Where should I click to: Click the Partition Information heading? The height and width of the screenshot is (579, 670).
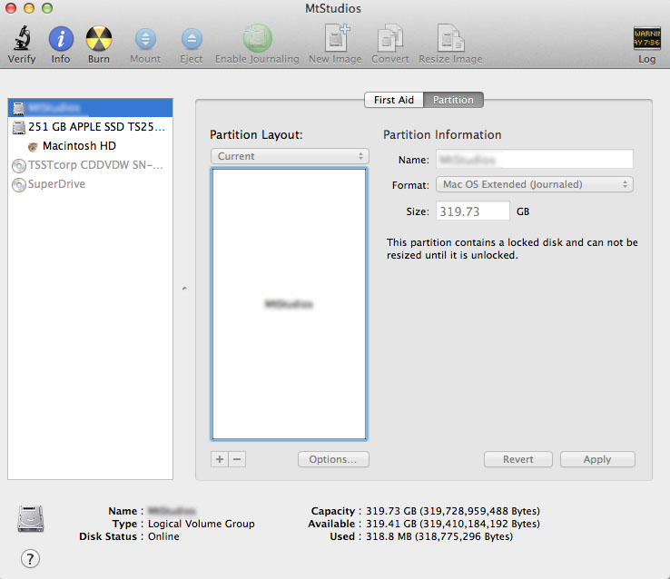pos(442,135)
